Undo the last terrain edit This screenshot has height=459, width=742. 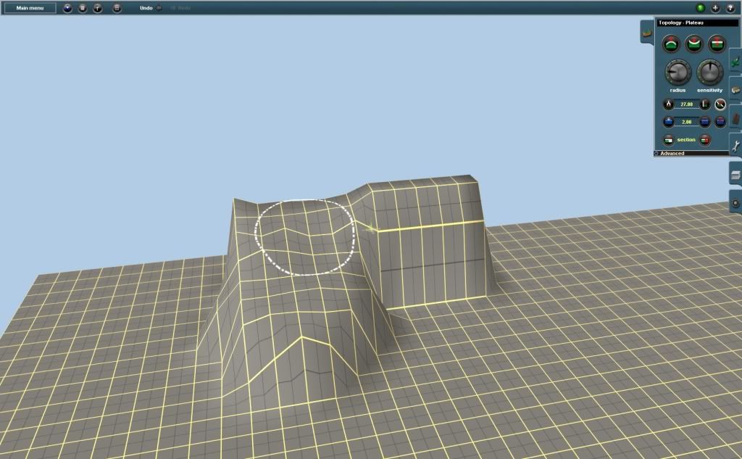pos(151,8)
